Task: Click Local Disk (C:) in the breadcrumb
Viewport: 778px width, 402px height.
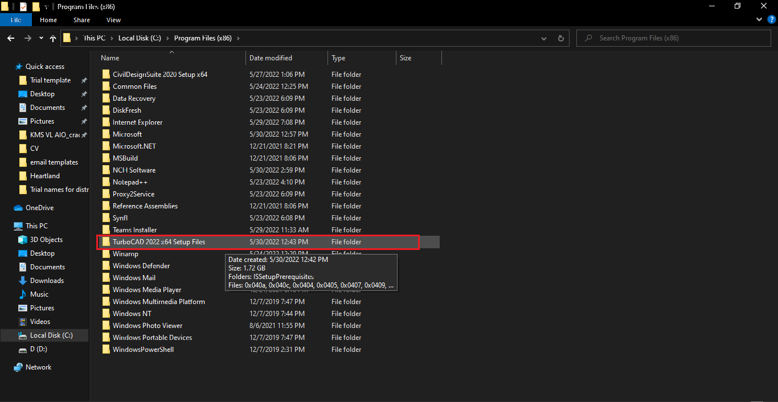Action: pyautogui.click(x=140, y=38)
